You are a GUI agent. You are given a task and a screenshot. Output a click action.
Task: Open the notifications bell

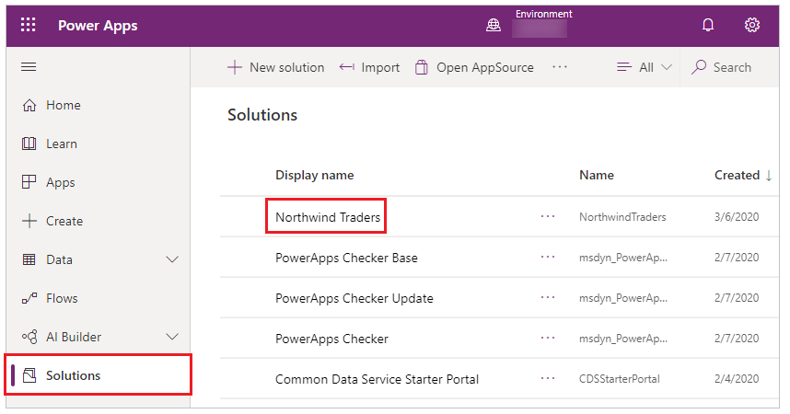pos(708,25)
